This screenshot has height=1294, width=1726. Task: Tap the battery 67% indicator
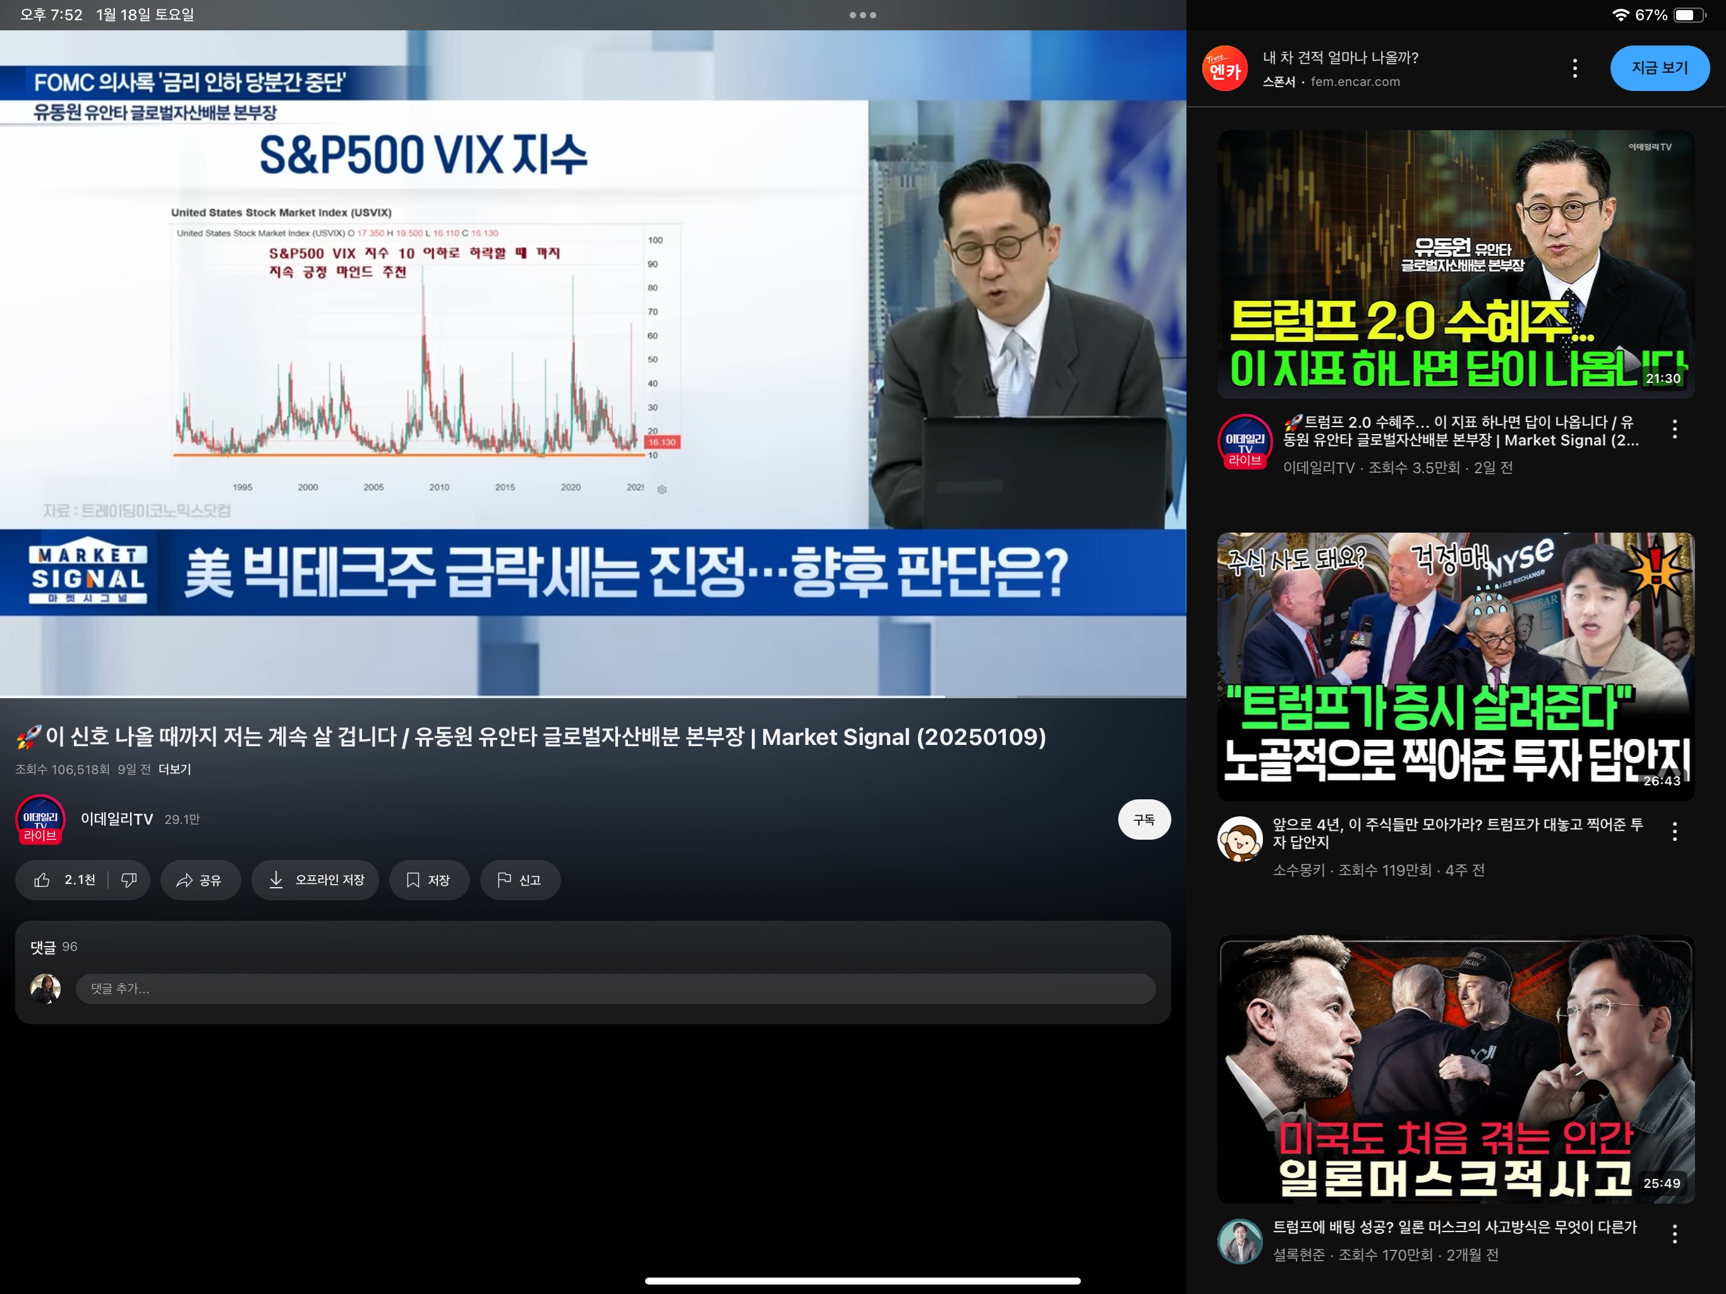click(x=1670, y=15)
